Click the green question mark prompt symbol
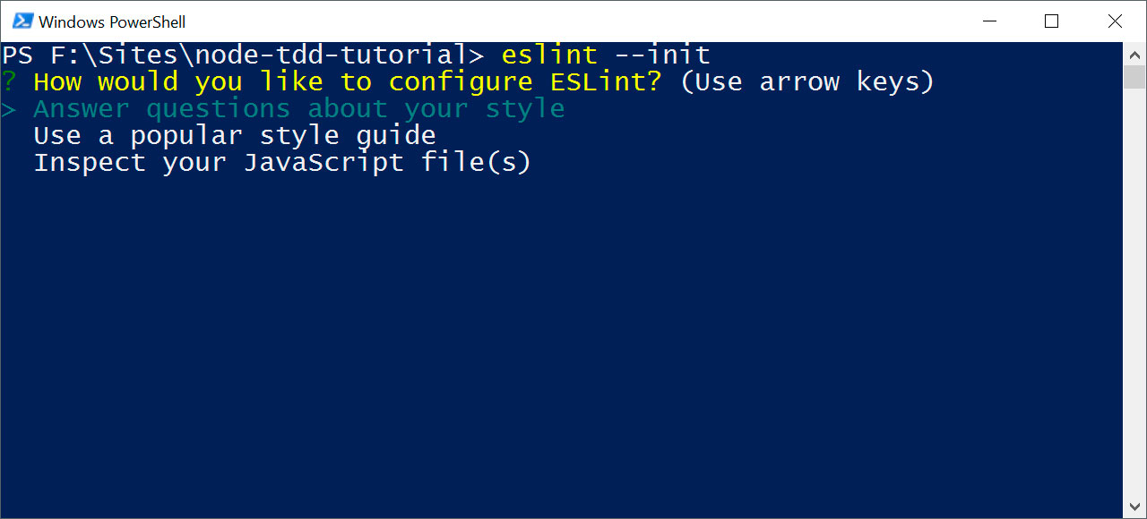The image size is (1147, 519). 9,82
